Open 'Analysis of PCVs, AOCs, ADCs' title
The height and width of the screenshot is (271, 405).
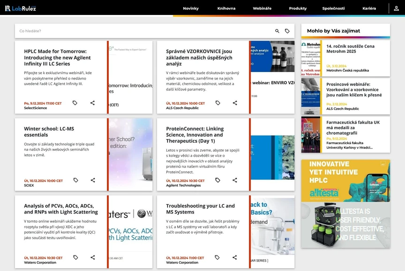point(61,209)
